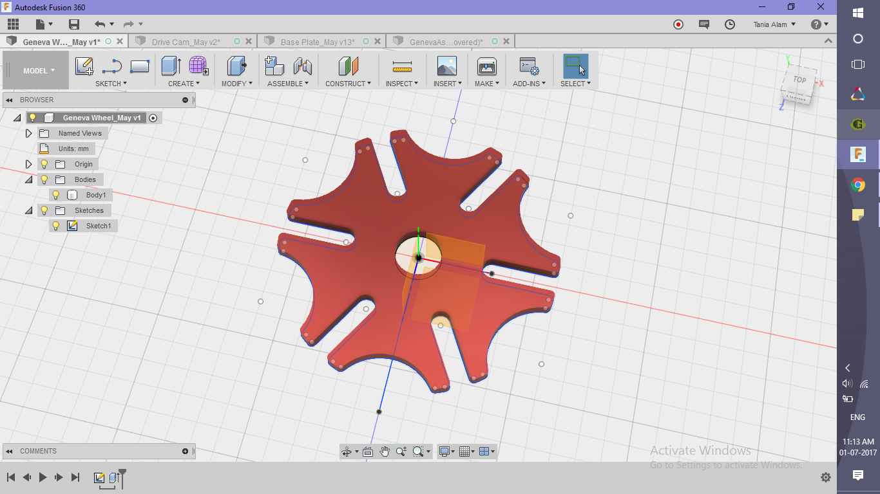This screenshot has height=494, width=880.
Task: Select the Offset Plane construct tool
Action: (x=348, y=66)
